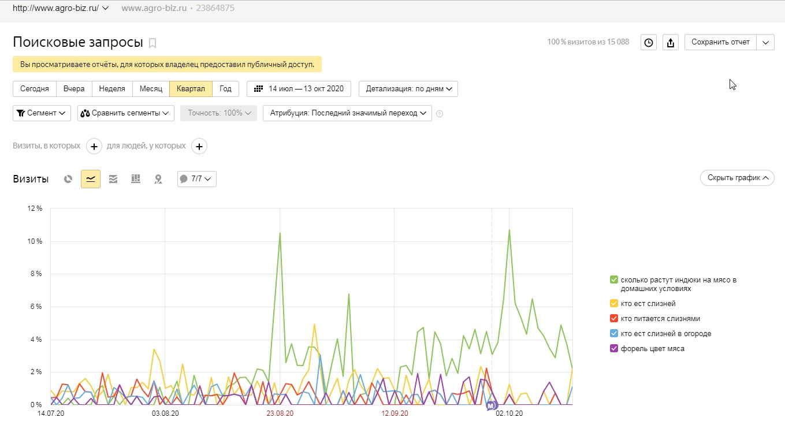Click the annotation marker on chart timeline
Viewport: 785px width, 436px height.
(491, 405)
